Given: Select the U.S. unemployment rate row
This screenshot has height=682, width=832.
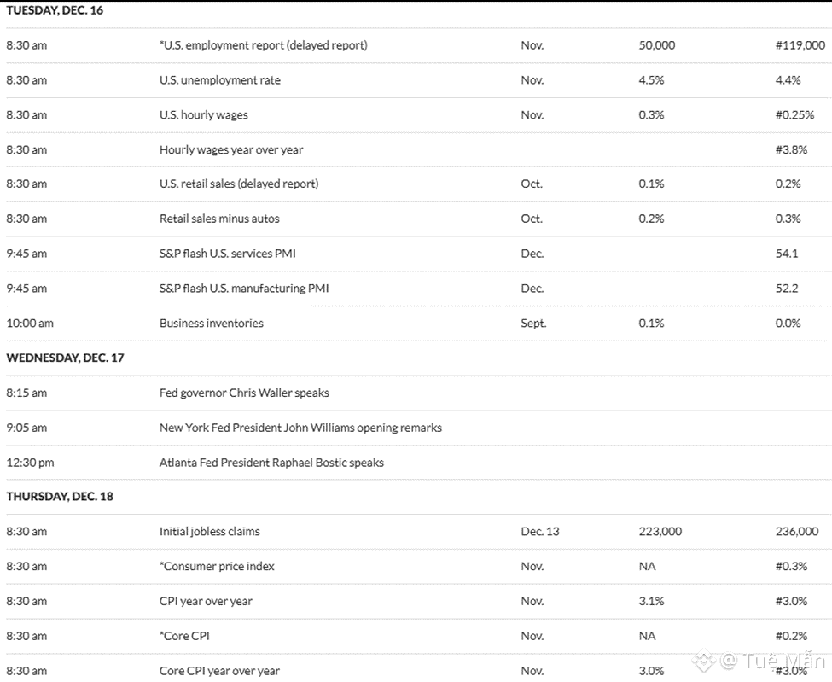Looking at the screenshot, I should pyautogui.click(x=219, y=80).
